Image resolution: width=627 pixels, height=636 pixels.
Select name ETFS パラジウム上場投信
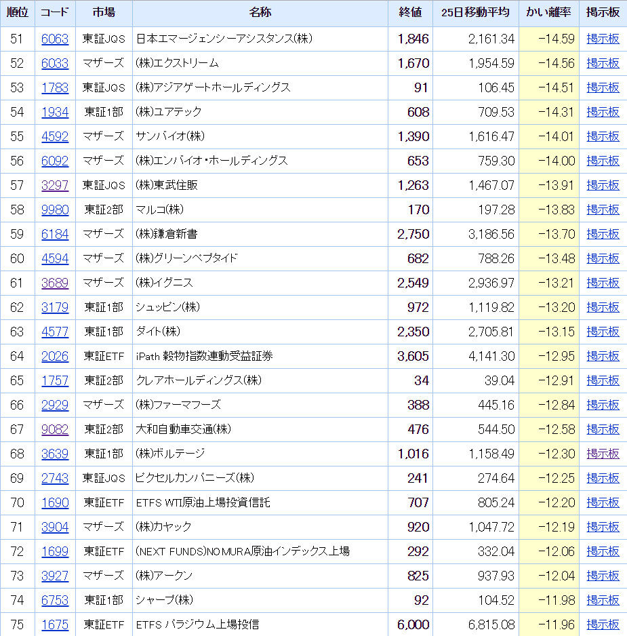click(197, 624)
